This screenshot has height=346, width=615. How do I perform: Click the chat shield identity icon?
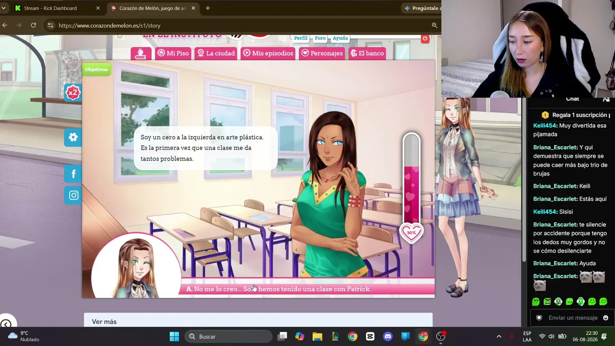(x=539, y=318)
